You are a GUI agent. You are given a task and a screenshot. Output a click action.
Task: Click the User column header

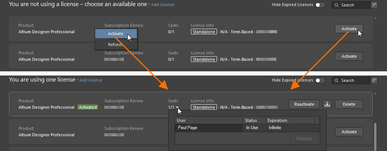pyautogui.click(x=209, y=120)
